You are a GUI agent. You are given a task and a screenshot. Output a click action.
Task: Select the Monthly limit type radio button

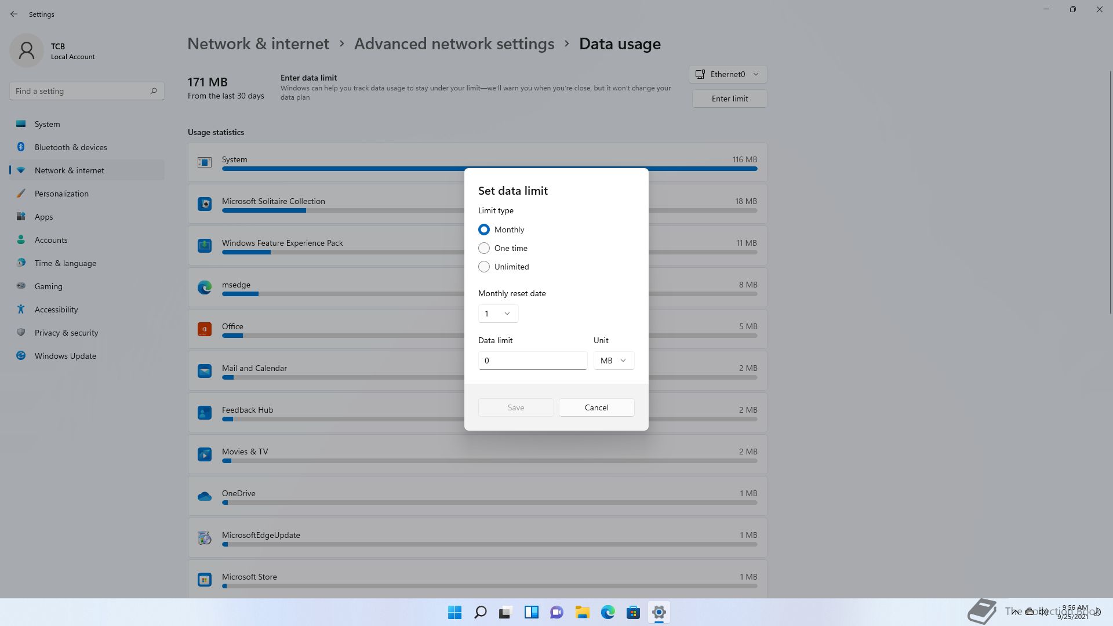pyautogui.click(x=484, y=230)
